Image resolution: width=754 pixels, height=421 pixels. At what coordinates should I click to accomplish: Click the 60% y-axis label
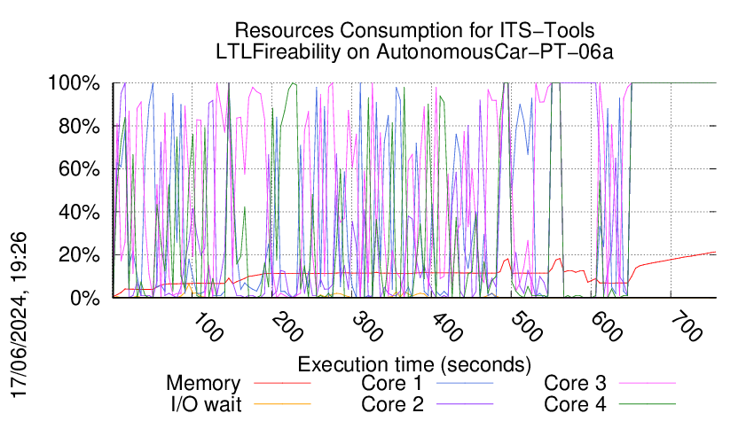pos(79,169)
